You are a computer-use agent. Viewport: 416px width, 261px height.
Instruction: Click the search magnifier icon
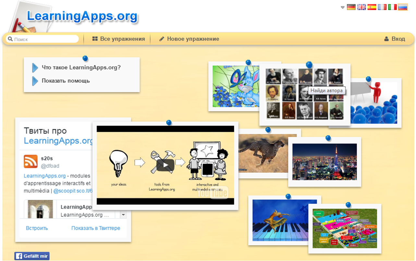pyautogui.click(x=10, y=39)
